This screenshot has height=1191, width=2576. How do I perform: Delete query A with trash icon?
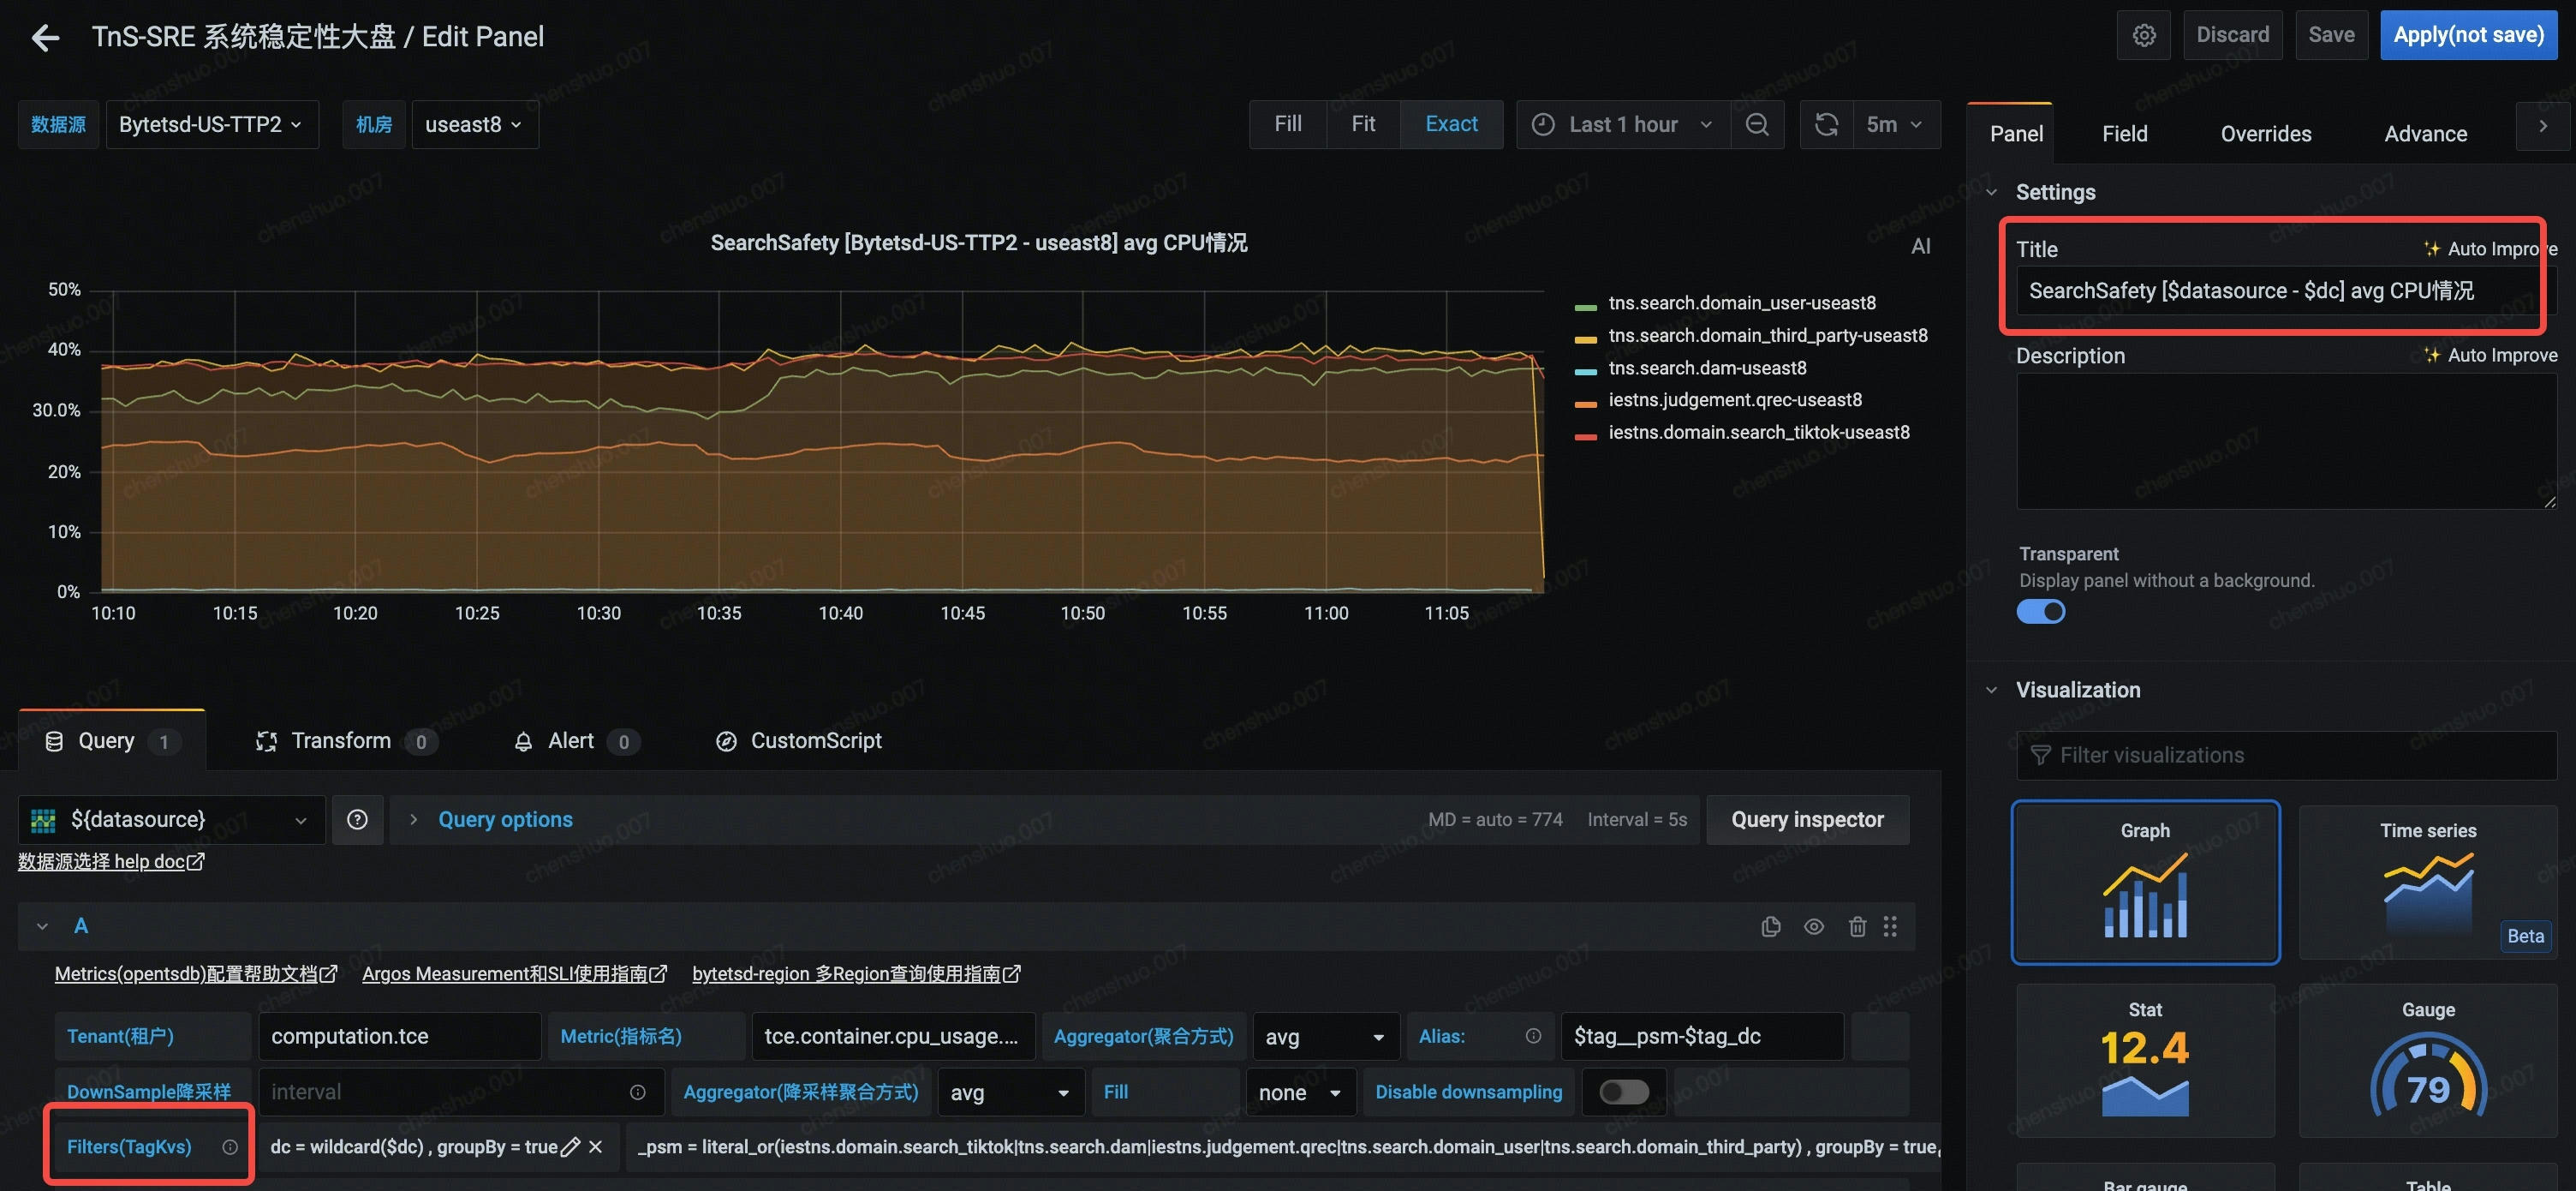coord(1857,925)
